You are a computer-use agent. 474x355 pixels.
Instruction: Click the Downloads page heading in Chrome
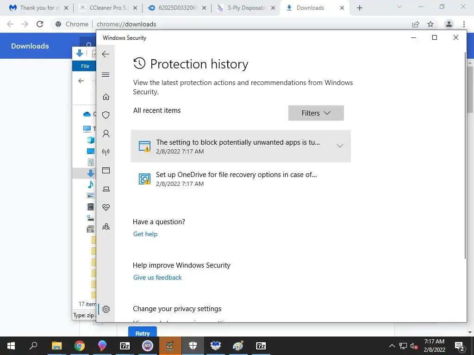click(x=30, y=46)
